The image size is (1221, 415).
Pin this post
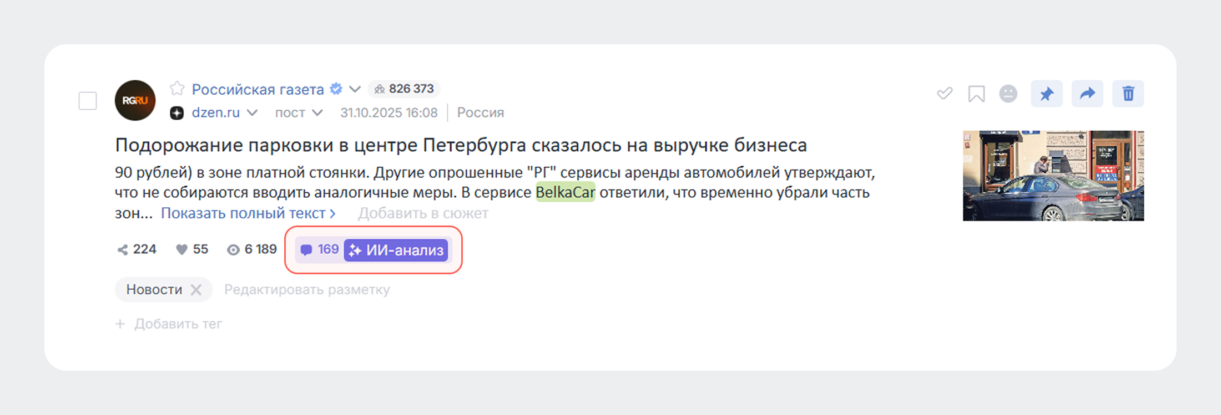pos(1046,94)
